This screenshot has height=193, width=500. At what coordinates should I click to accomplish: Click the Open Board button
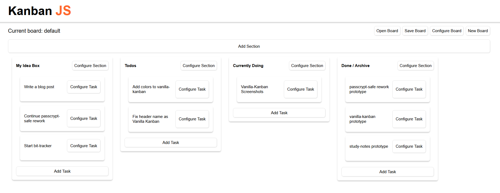click(x=387, y=31)
